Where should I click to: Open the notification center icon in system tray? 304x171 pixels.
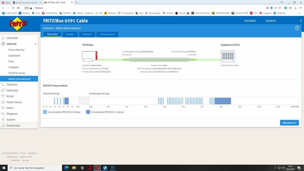(x=299, y=168)
